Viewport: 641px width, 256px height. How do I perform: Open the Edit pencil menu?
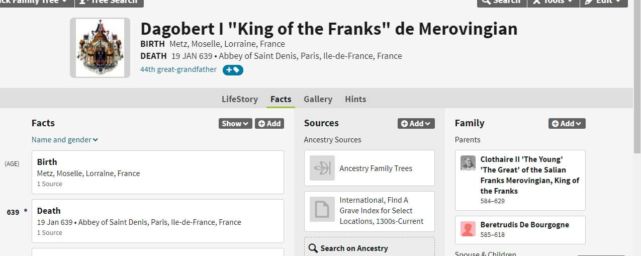click(x=603, y=2)
